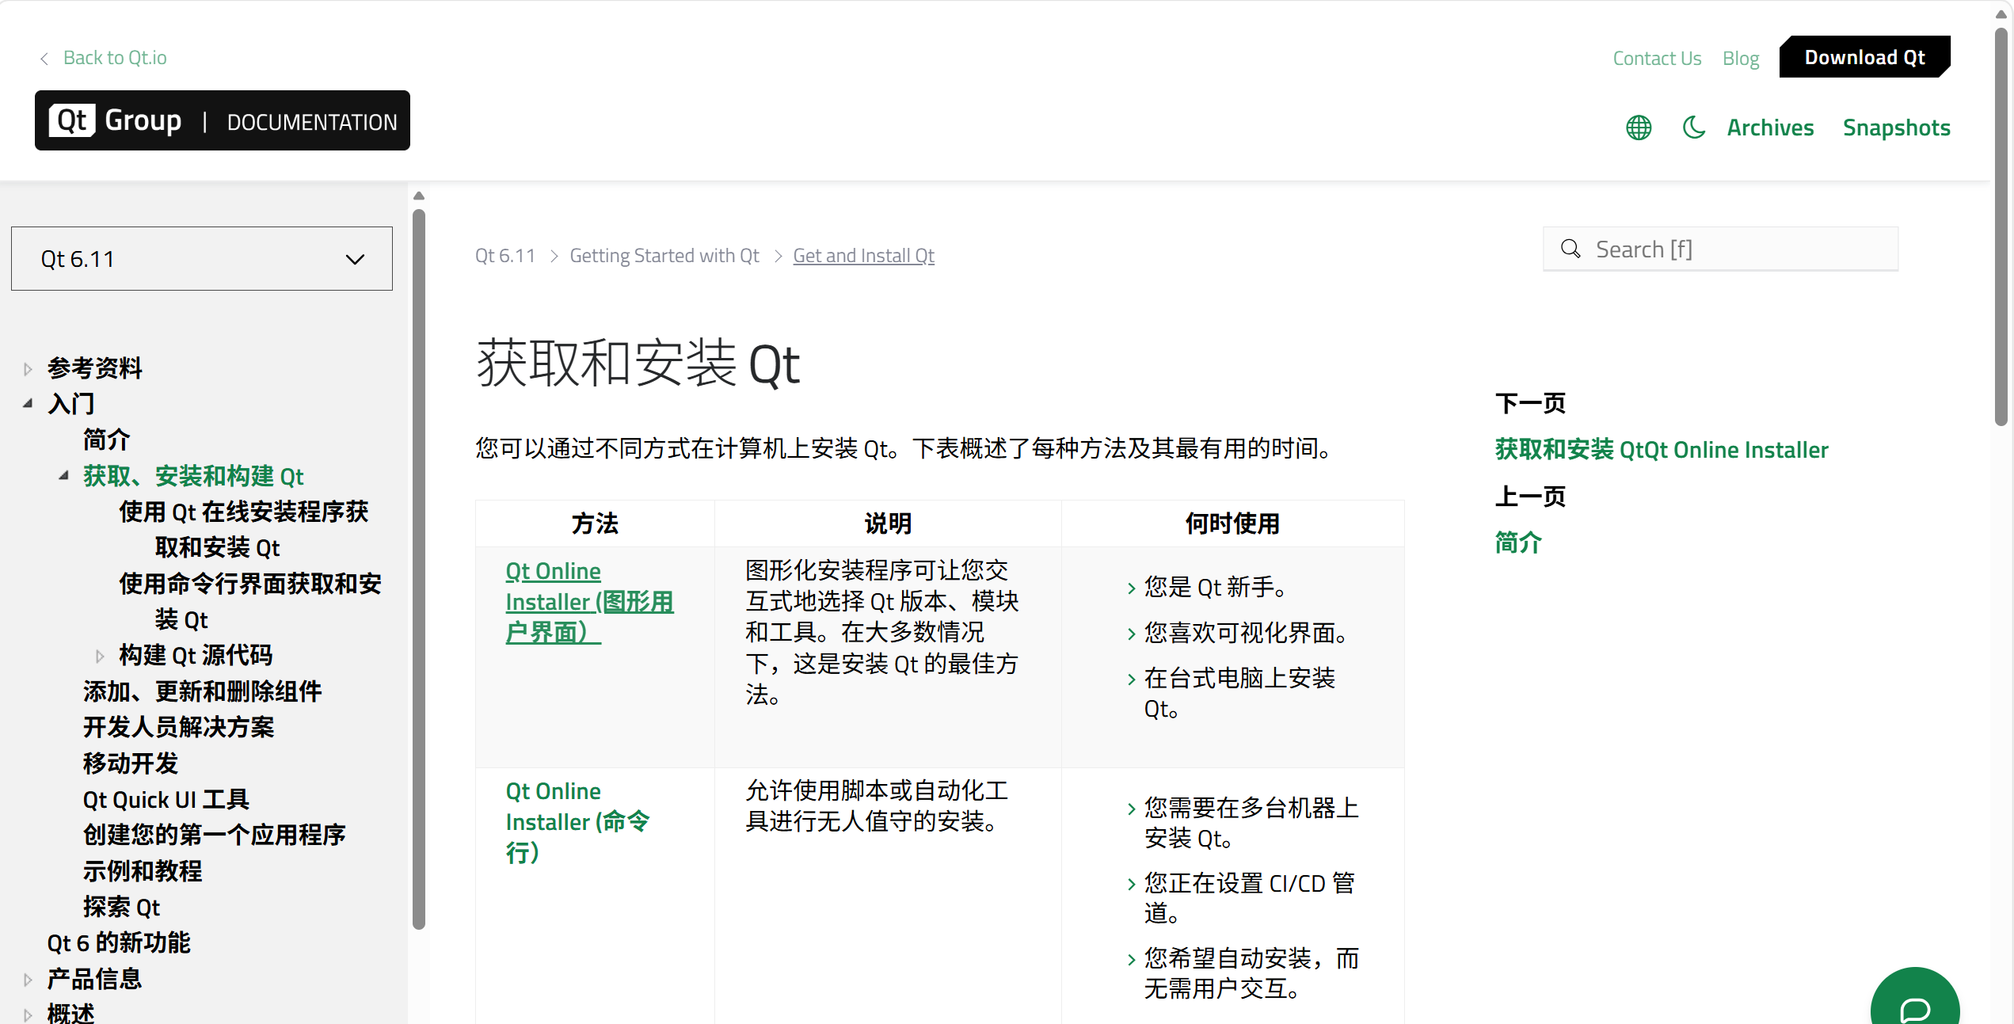The width and height of the screenshot is (2014, 1024).
Task: Collapse the 获取、安装和构建 Qt node
Action: (x=63, y=476)
